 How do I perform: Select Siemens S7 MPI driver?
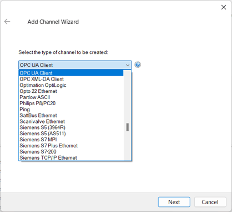(x=71, y=140)
